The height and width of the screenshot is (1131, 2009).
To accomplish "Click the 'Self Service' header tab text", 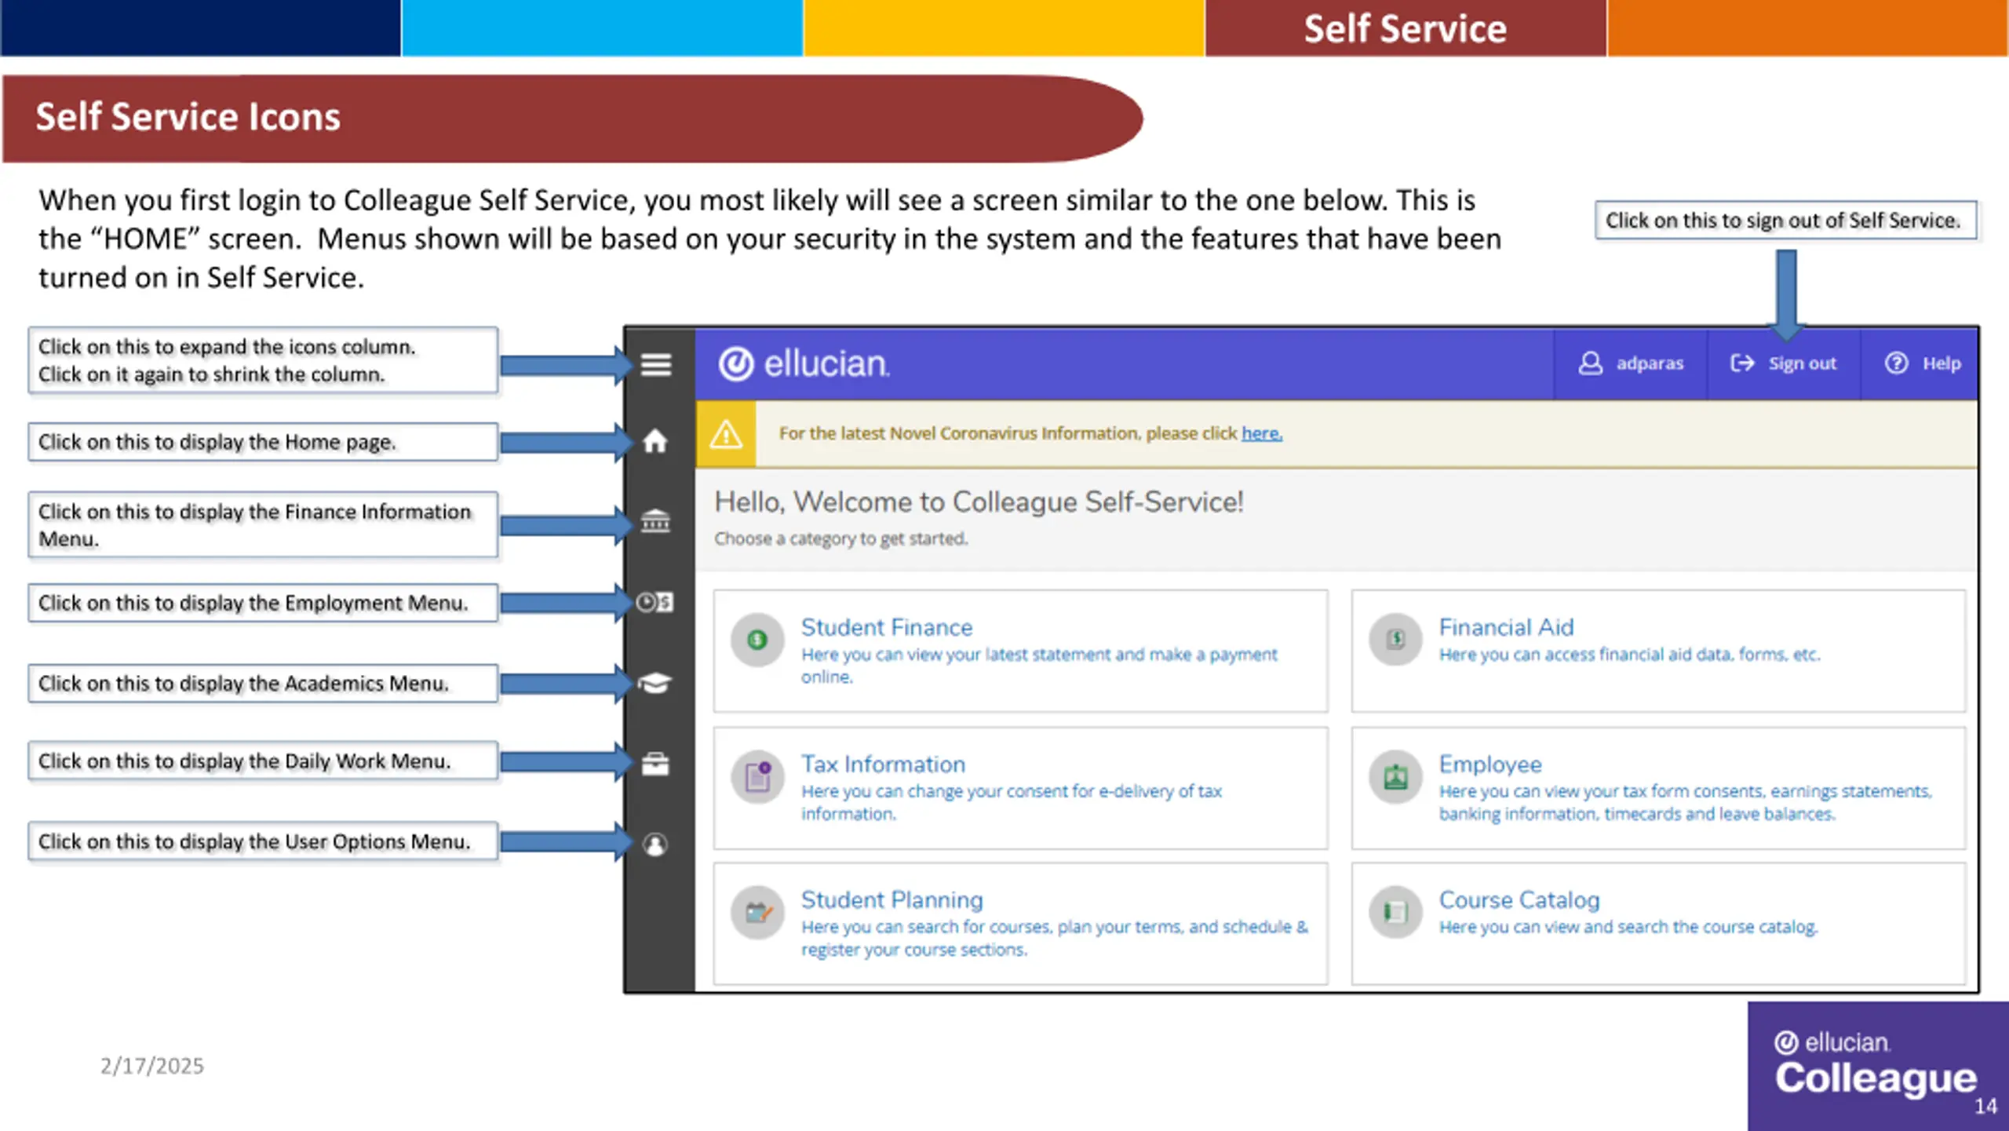I will (x=1406, y=29).
